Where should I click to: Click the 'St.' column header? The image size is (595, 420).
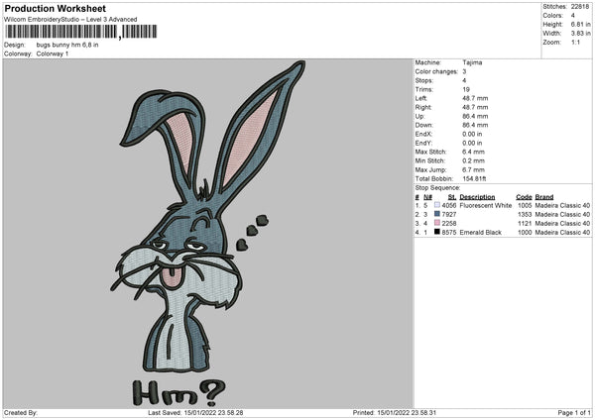point(452,197)
